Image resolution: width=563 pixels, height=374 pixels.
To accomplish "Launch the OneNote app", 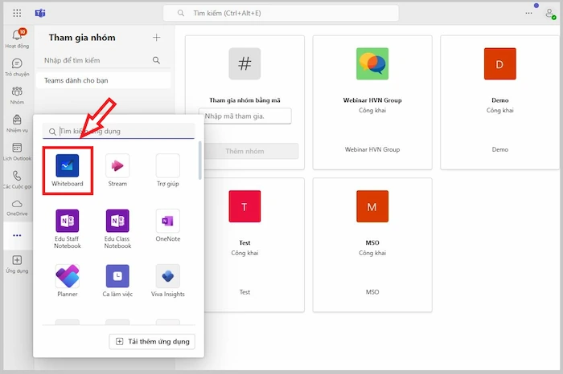I will [x=167, y=226].
